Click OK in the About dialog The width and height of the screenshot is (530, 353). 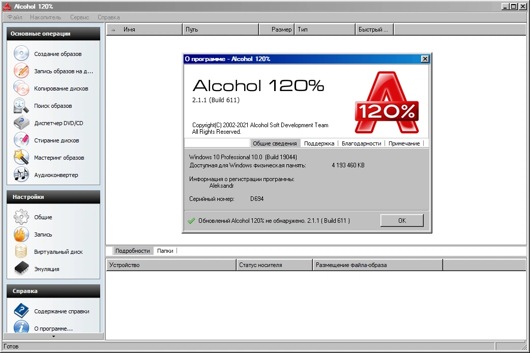(402, 220)
